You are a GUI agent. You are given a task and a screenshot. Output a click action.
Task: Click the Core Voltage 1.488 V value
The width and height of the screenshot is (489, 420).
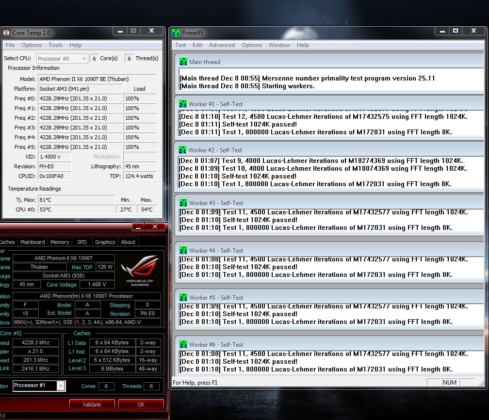pos(97,284)
